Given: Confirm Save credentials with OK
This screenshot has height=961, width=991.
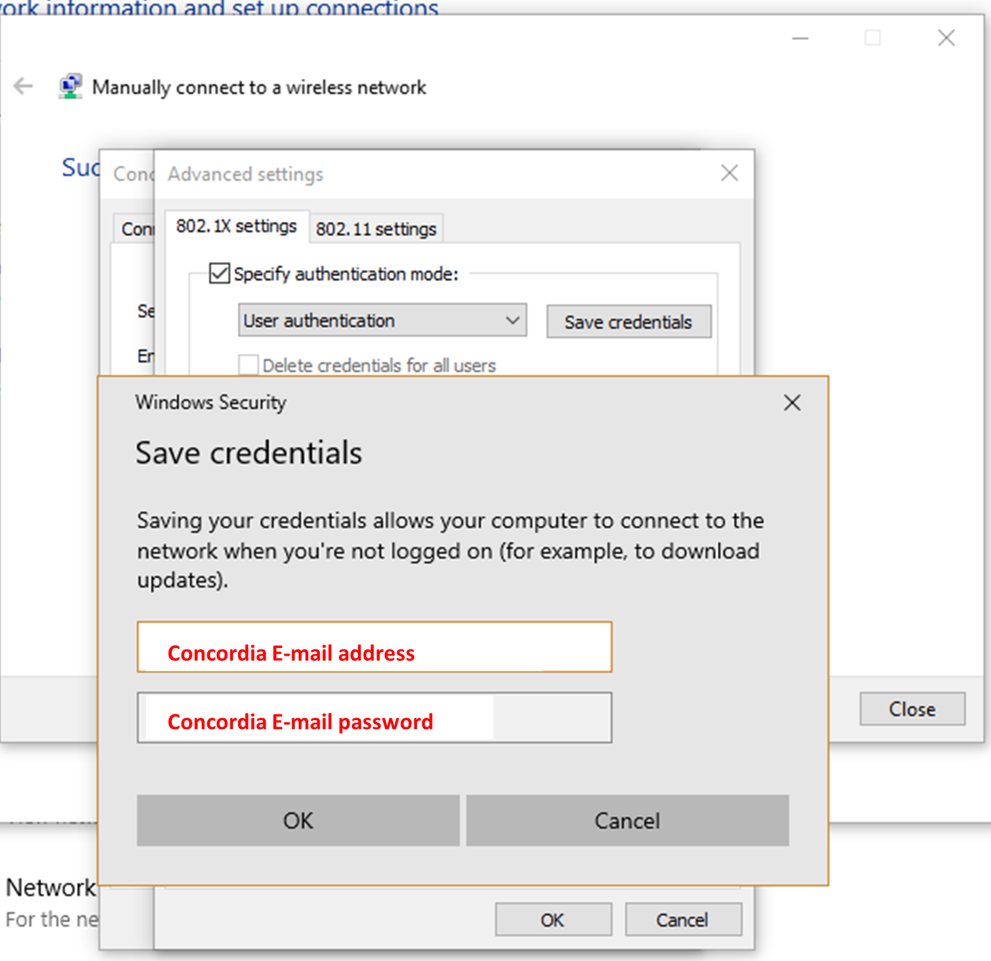Looking at the screenshot, I should pos(298,821).
